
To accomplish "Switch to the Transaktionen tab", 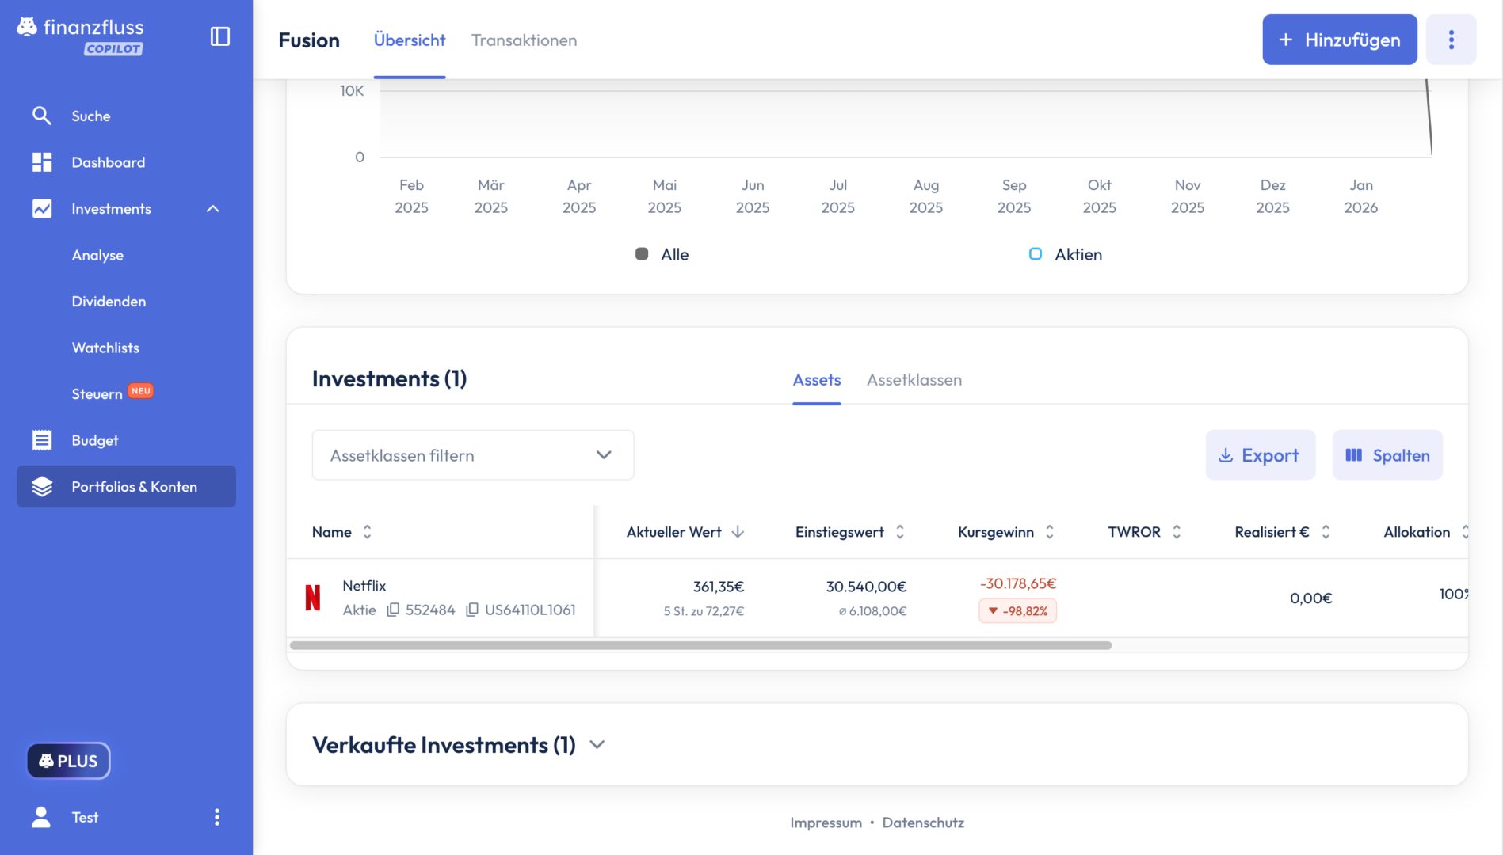I will click(x=524, y=40).
